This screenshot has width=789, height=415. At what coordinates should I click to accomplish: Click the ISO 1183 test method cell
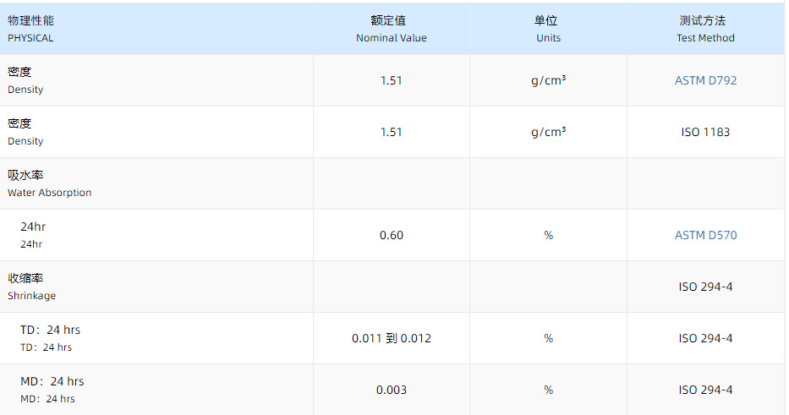705,132
